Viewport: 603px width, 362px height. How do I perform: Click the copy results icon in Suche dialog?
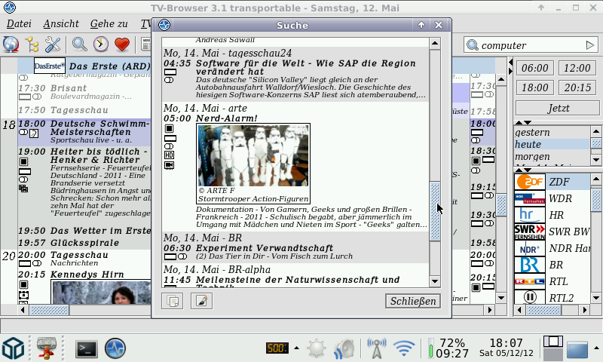tap(173, 302)
